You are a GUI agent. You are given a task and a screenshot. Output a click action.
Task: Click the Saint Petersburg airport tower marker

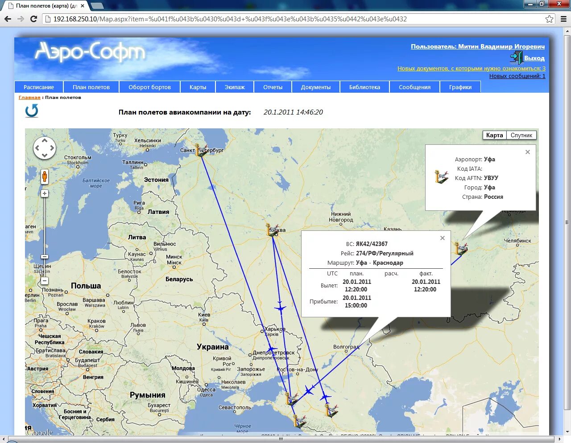click(201, 150)
